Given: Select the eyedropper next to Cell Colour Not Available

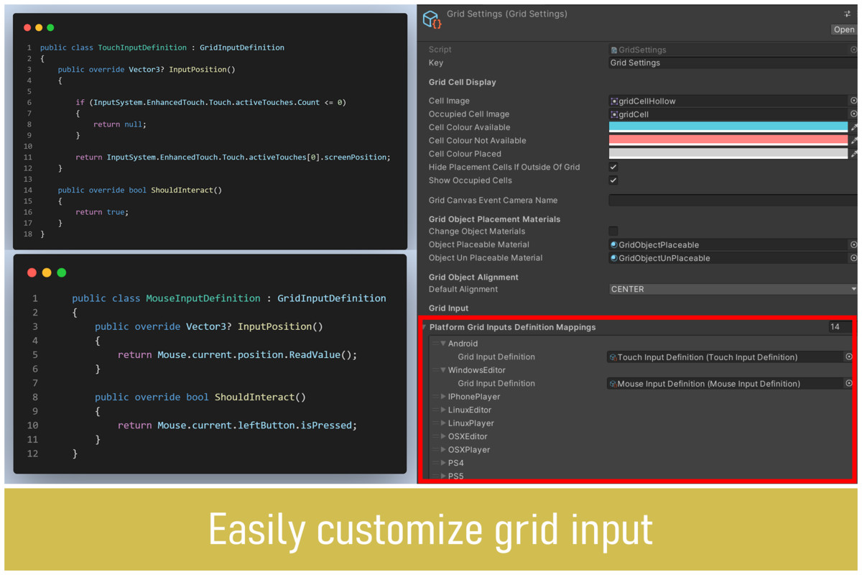Looking at the screenshot, I should (853, 140).
